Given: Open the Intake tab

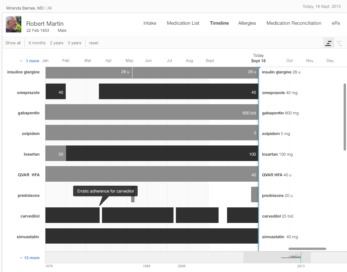Looking at the screenshot, I should point(150,23).
